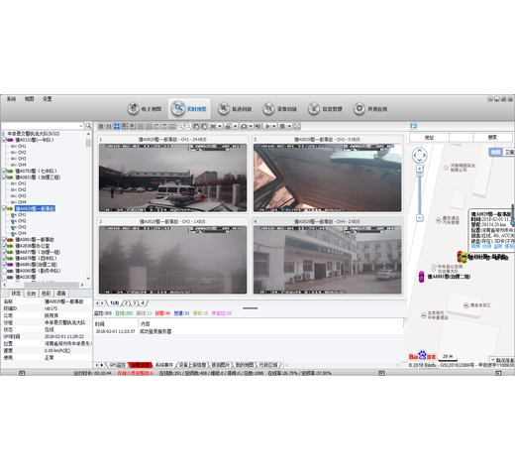The image size is (515, 476).
Task: Click the printer icon in video toolbar
Action: (228, 126)
